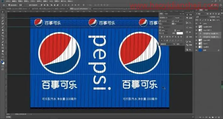The height and width of the screenshot is (119, 223).
Task: Click the Align horizontal centers icon
Action: coord(45,5)
